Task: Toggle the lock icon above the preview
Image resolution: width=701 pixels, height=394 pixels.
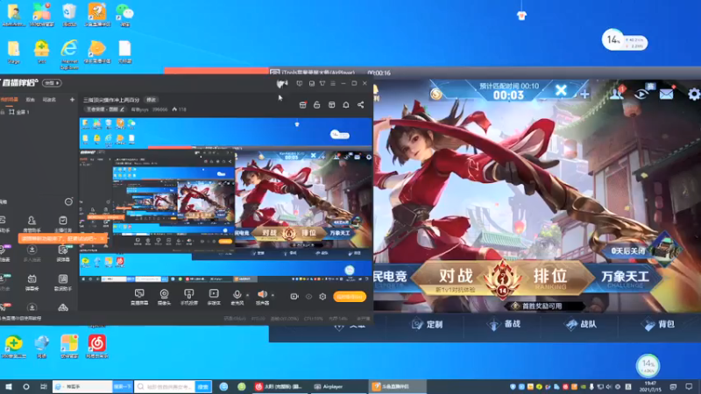Action: point(317,104)
